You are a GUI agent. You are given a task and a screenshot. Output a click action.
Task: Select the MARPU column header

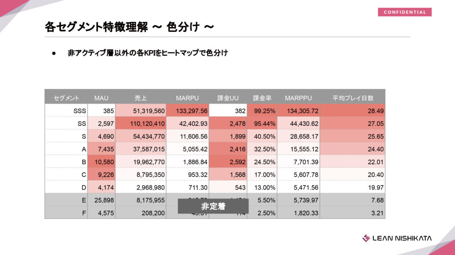point(187,97)
